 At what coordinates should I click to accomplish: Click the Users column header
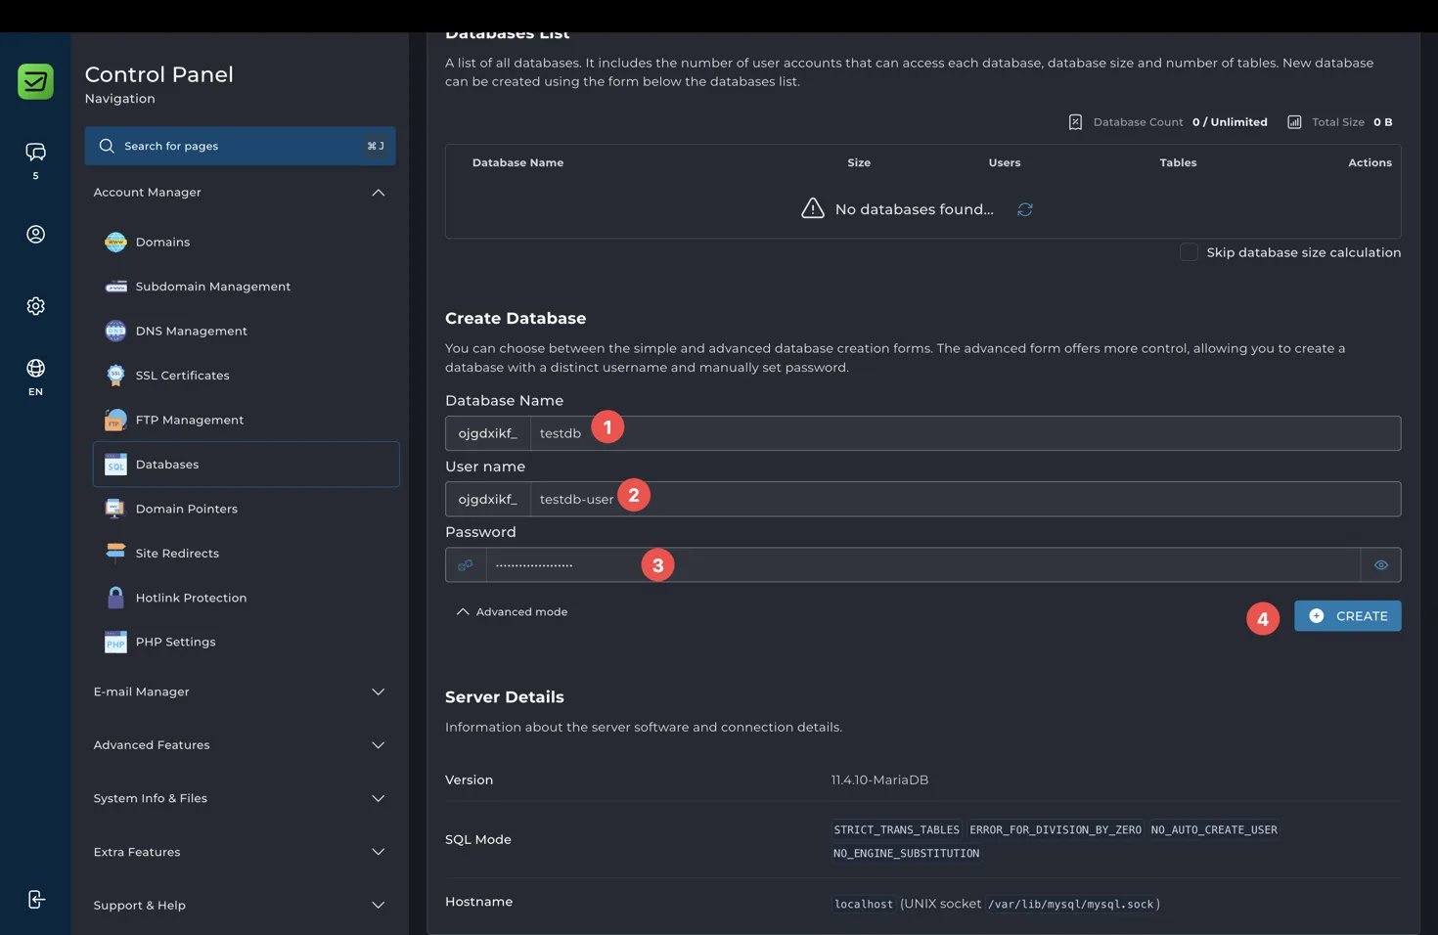click(x=1005, y=163)
